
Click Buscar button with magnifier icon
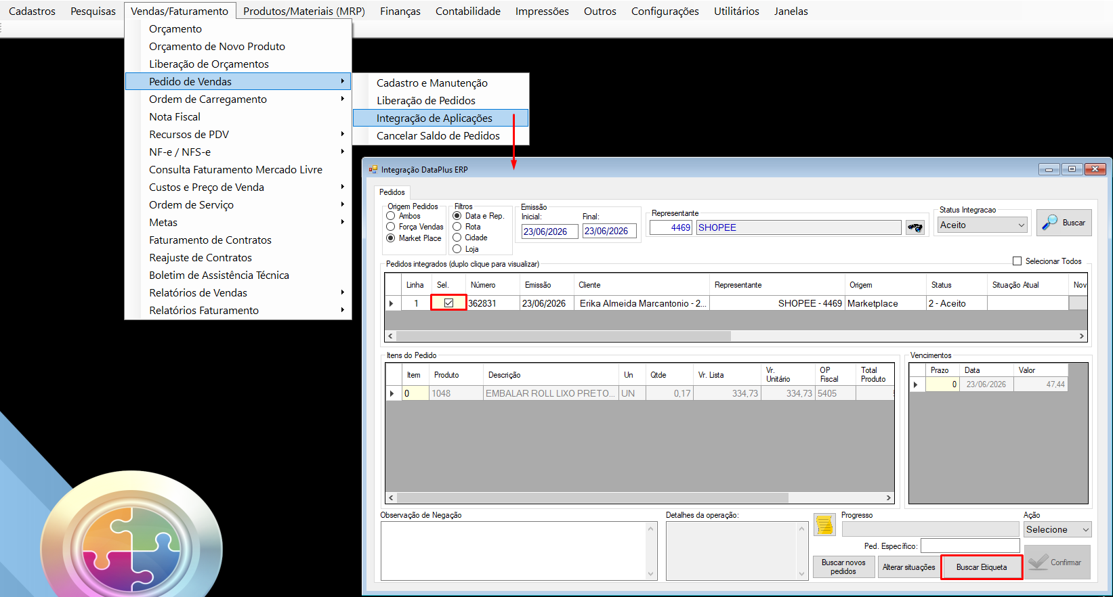point(1064,223)
